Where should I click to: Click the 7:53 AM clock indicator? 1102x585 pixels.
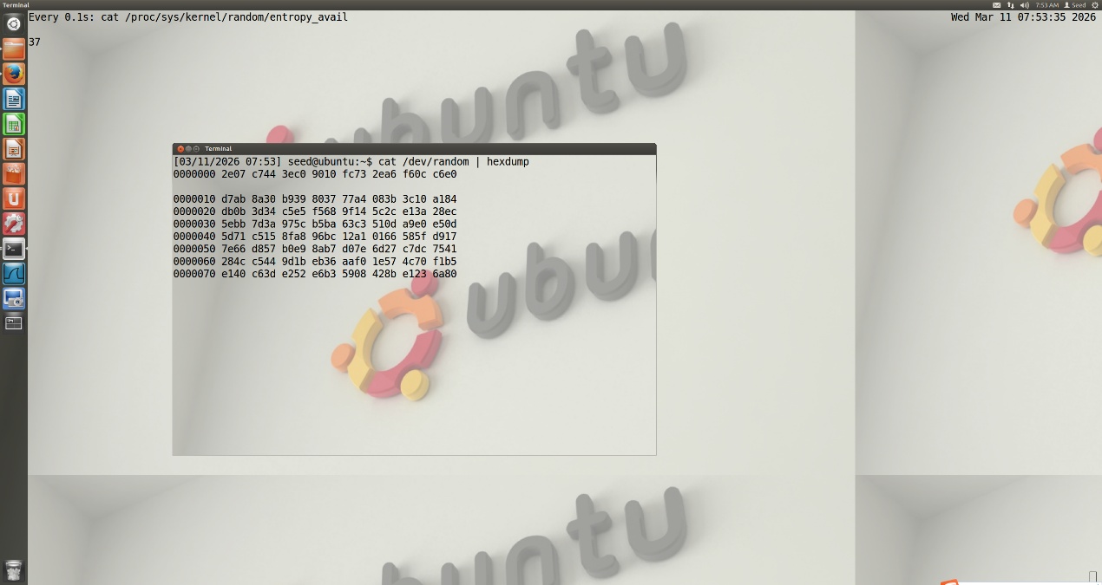pyautogui.click(x=1046, y=5)
